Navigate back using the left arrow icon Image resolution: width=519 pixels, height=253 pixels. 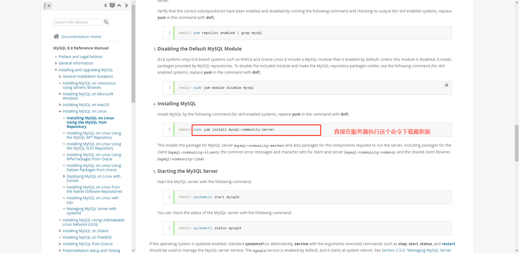point(105,5)
